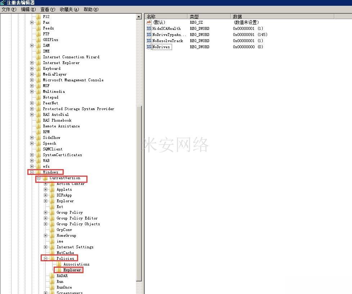352x294 pixels.
Task: Click the (默认) string value icon
Action: click(x=149, y=22)
